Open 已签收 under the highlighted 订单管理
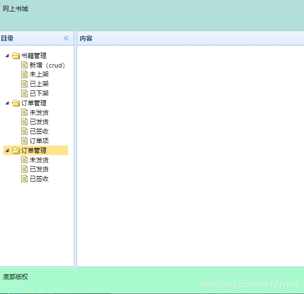304x294 pixels. tap(39, 179)
